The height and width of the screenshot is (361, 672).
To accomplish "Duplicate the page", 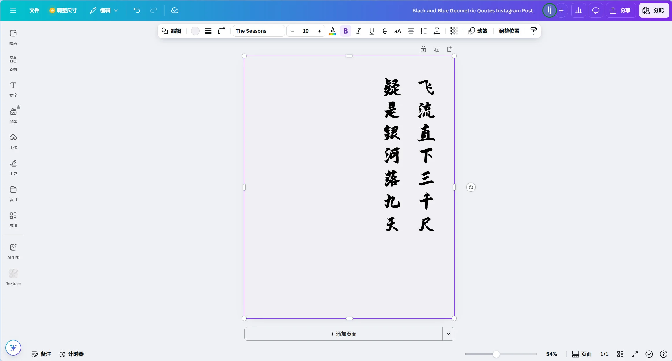I will point(436,49).
